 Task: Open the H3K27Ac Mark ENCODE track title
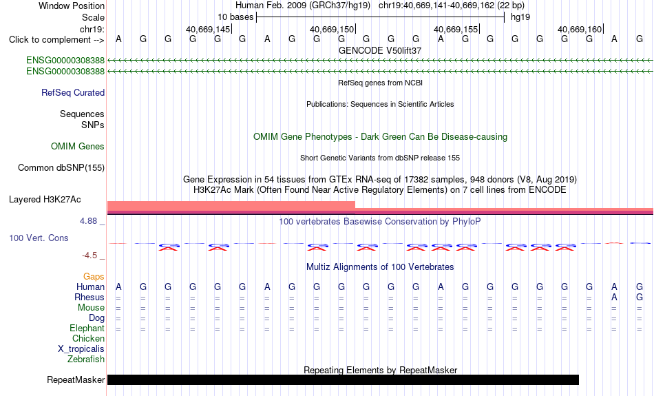380,190
